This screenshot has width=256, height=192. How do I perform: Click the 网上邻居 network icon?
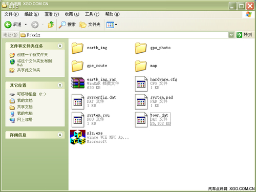12,120
